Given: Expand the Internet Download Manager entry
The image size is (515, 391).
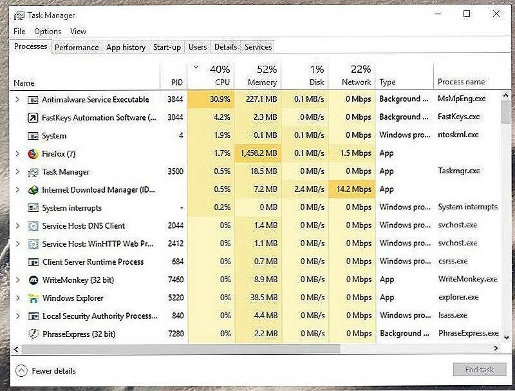Looking at the screenshot, I should (x=17, y=189).
